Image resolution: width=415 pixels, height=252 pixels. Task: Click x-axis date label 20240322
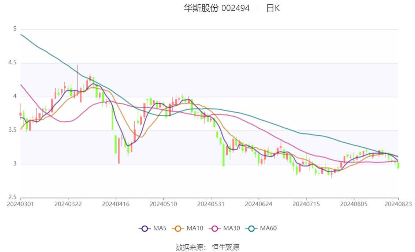[68, 204]
